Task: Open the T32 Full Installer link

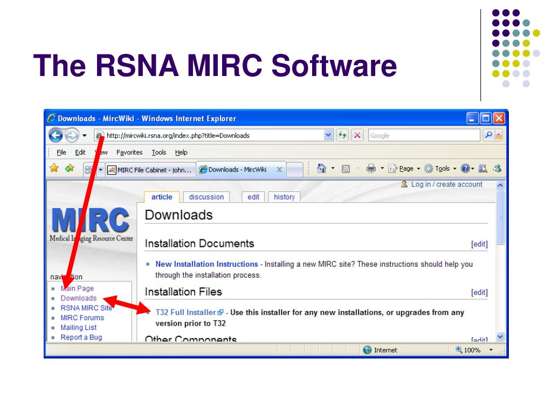Action: pos(189,312)
